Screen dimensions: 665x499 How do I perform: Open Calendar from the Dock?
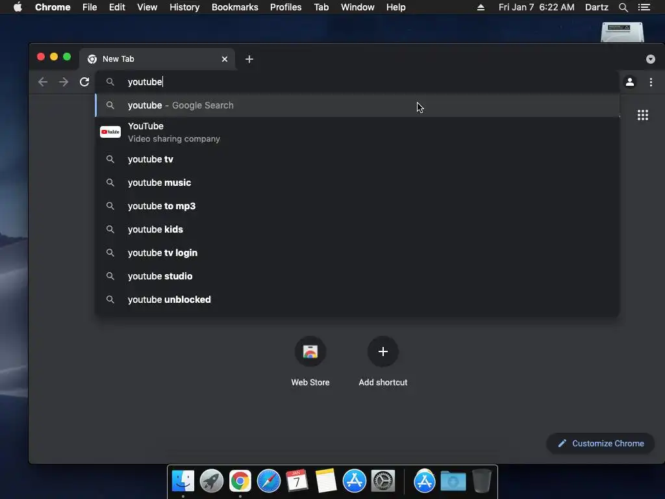click(297, 481)
